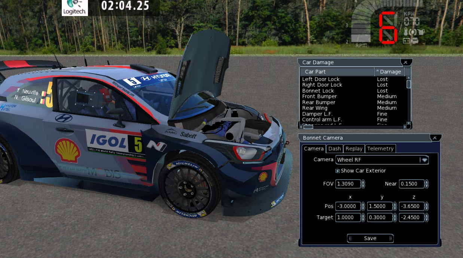The width and height of the screenshot is (463, 258).
Task: Decrease the Target x value
Action: click(x=363, y=220)
